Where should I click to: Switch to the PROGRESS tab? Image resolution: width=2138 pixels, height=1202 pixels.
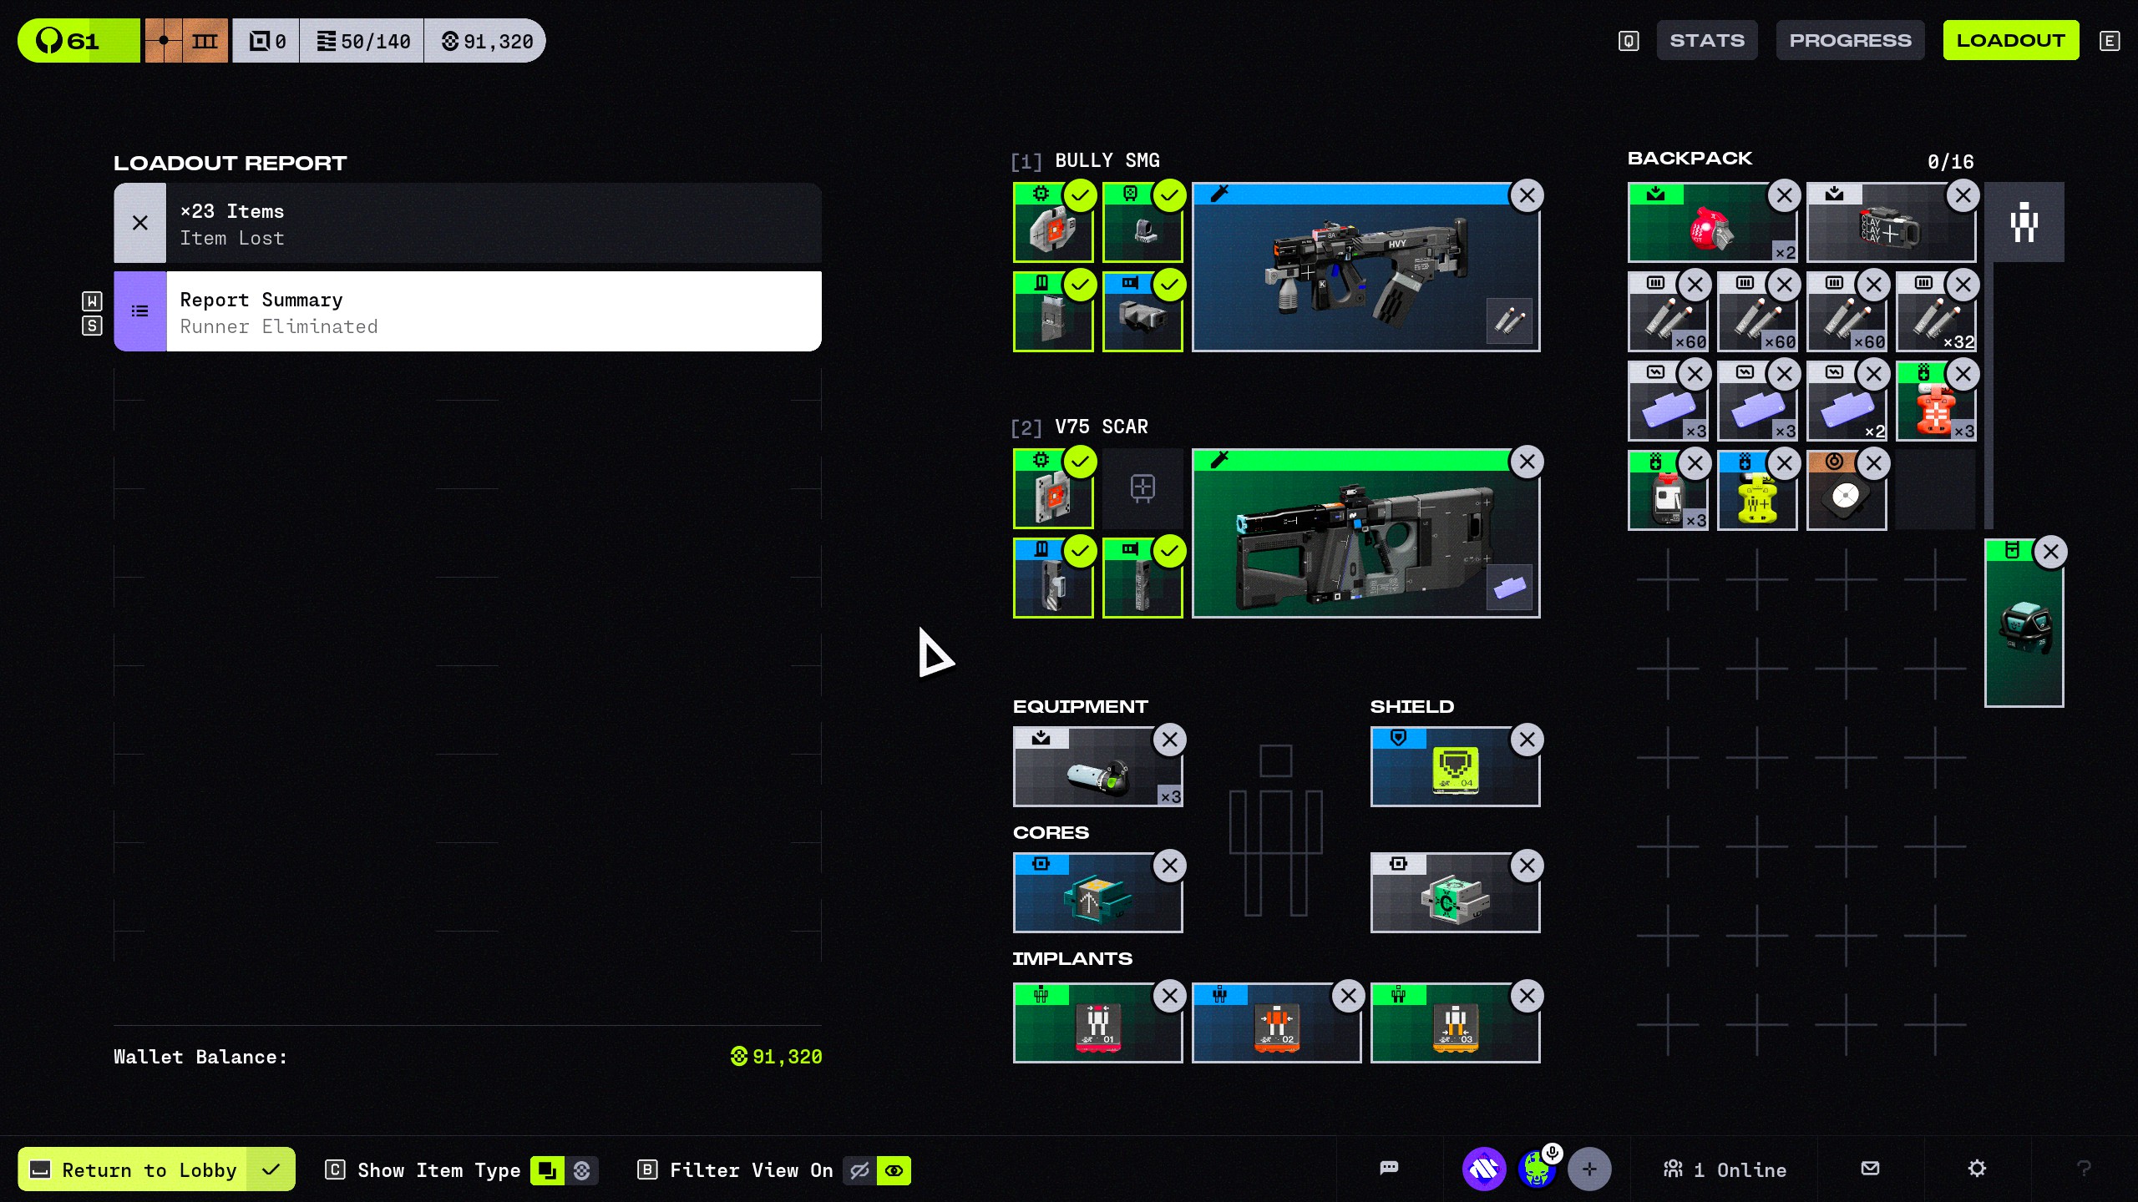(1849, 40)
